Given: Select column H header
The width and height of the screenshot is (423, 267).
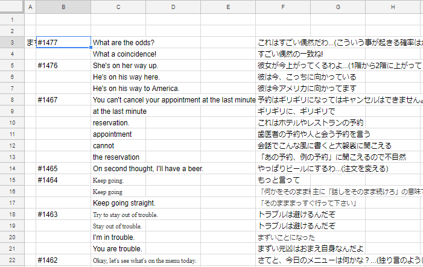Looking at the screenshot, I should [393, 7].
